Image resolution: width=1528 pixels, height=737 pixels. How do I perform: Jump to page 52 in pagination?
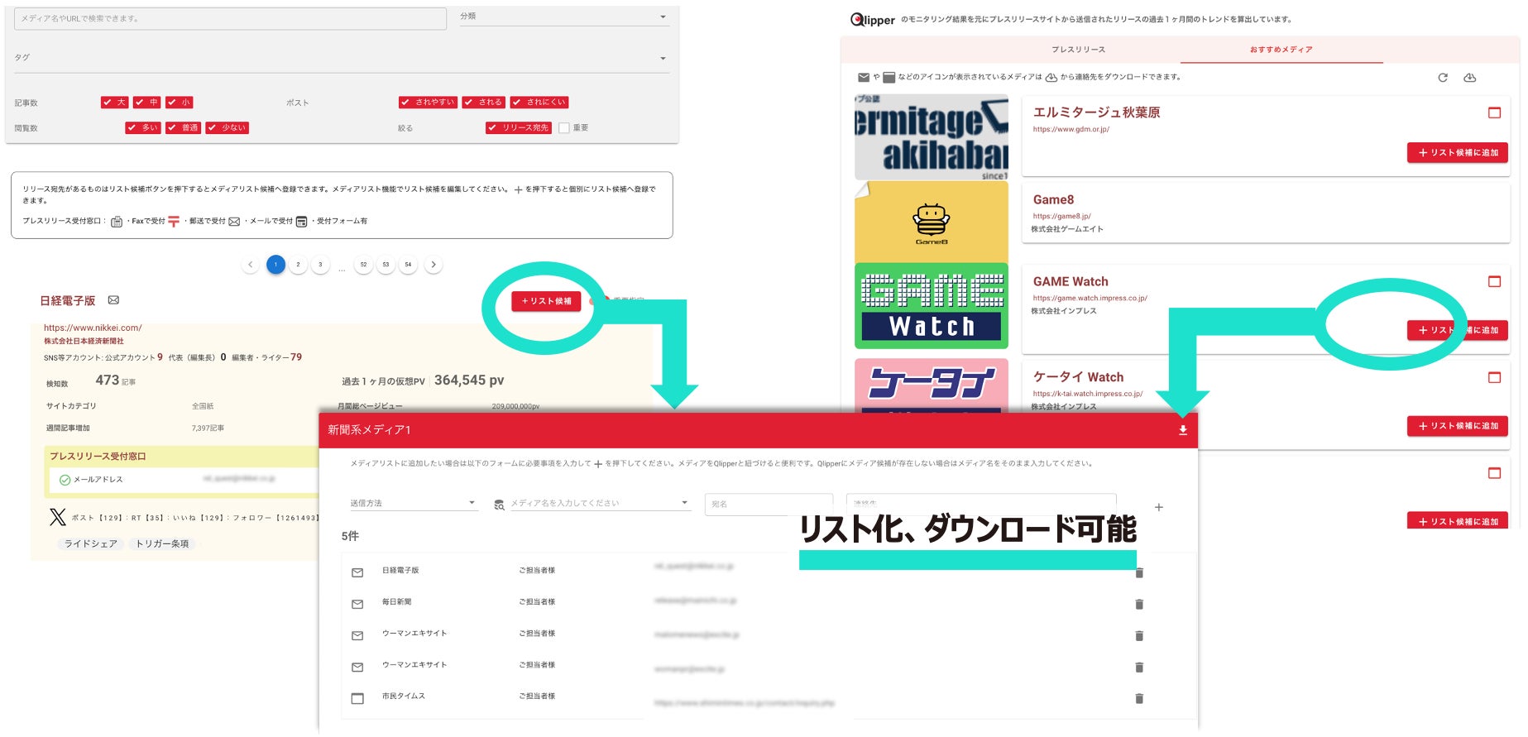coord(363,265)
